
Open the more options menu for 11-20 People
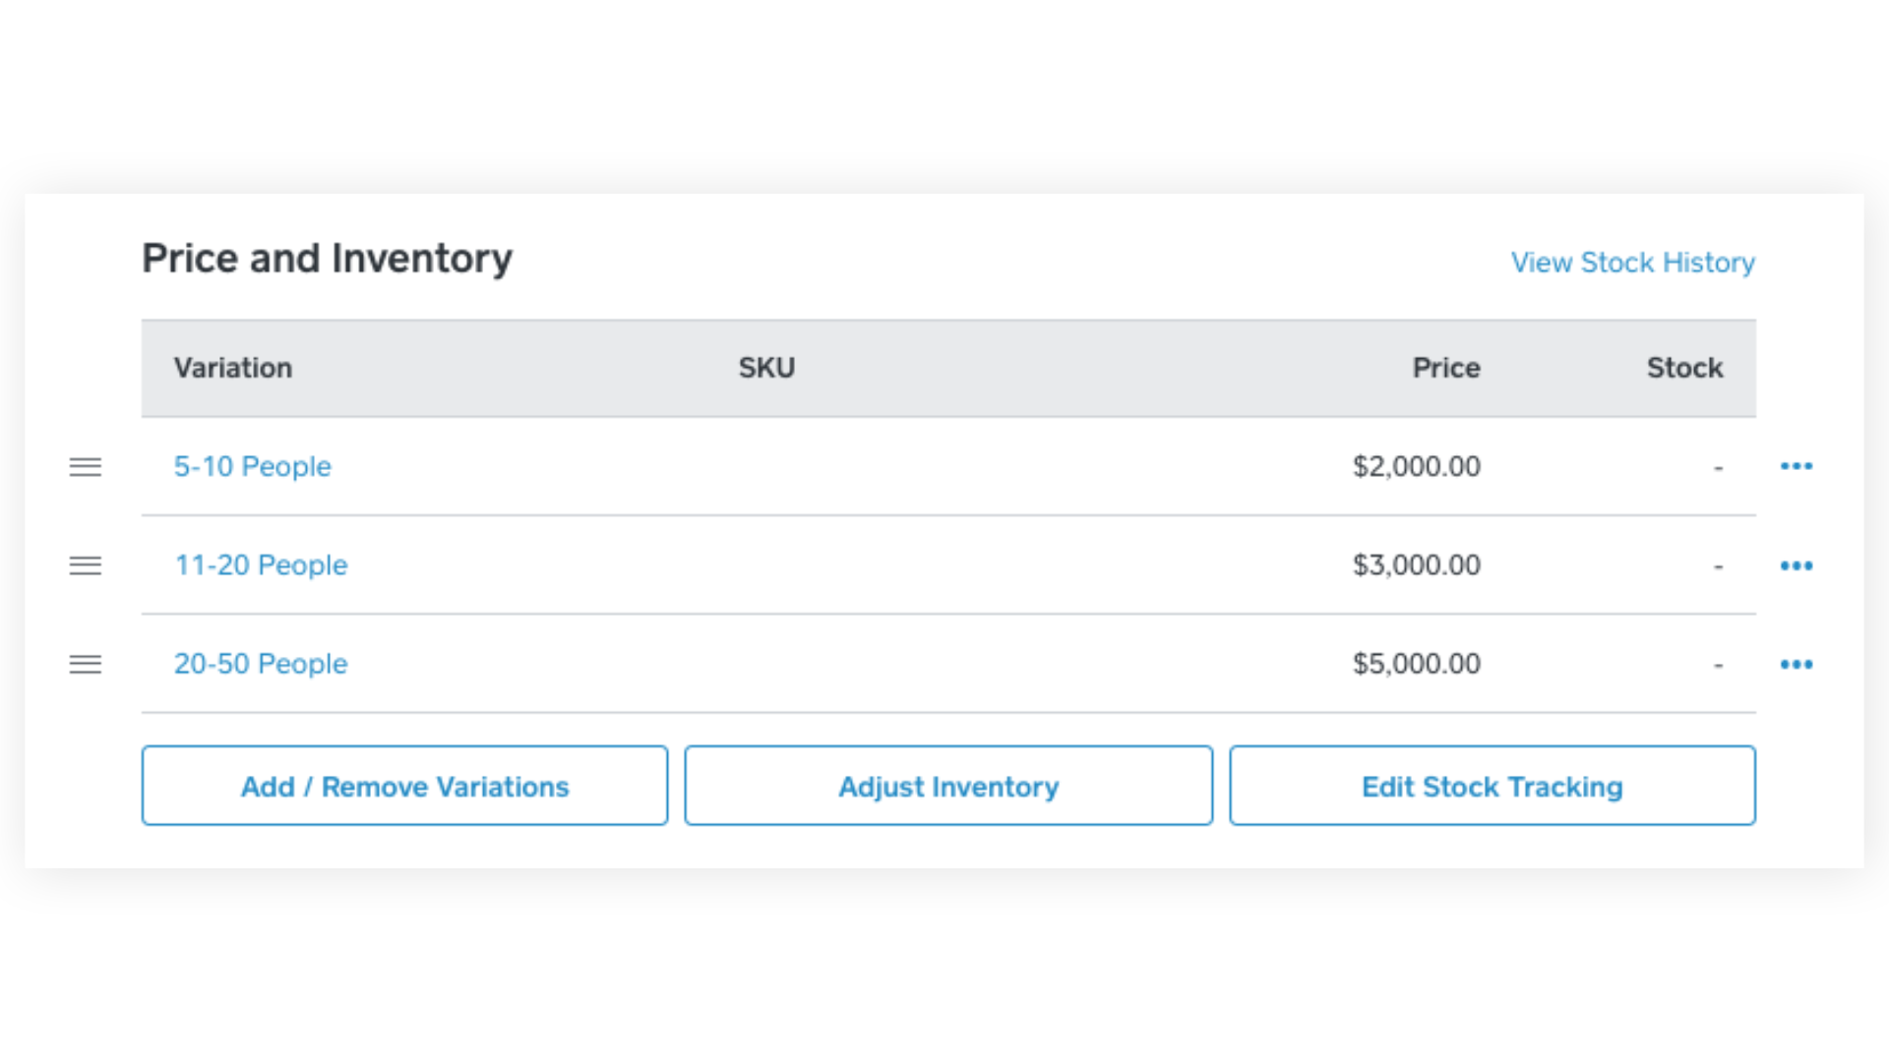(x=1797, y=565)
